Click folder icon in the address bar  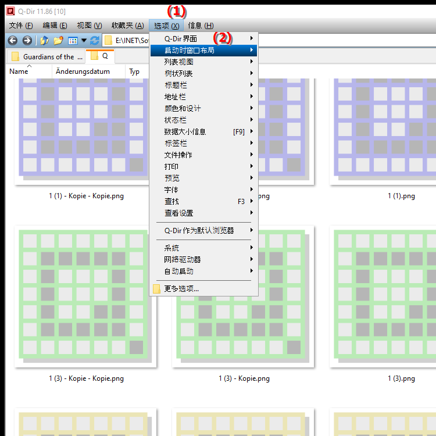pos(108,41)
